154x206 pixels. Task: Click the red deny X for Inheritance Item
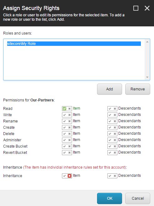pyautogui.click(x=69, y=176)
